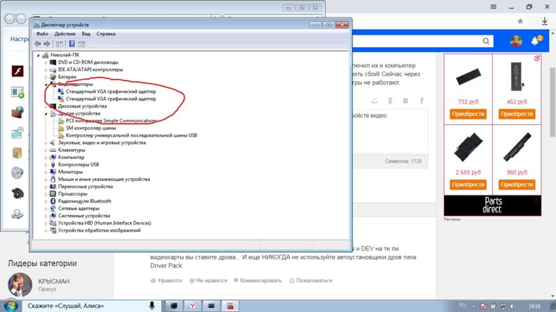Click the Сетевые адаптеры icon
Image resolution: width=556 pixels, height=312 pixels.
53,209
